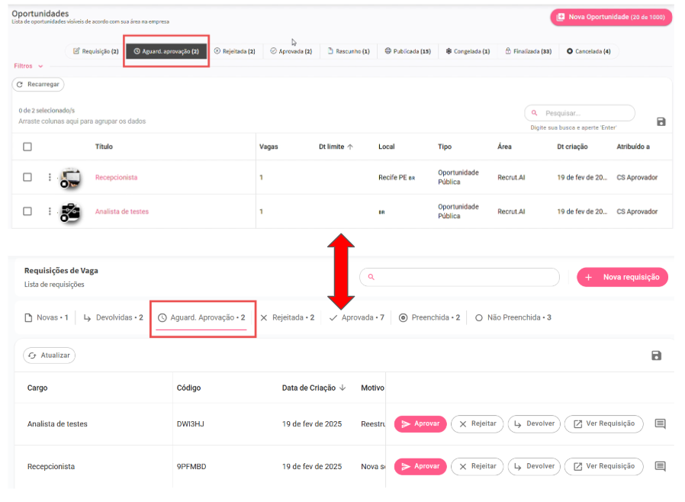The image size is (685, 502).
Task: Click the save icon above Oportunidades table
Action: tap(661, 121)
